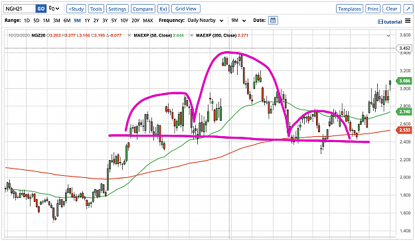Click the pop-out expand arrow icon
Image resolution: width=415 pixels, height=241 pixels.
point(408,9)
